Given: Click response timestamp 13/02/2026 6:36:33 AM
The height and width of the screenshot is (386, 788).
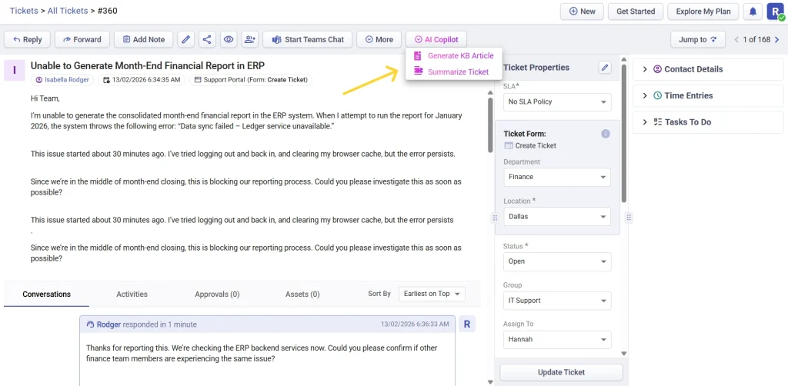Looking at the screenshot, I should [x=415, y=324].
